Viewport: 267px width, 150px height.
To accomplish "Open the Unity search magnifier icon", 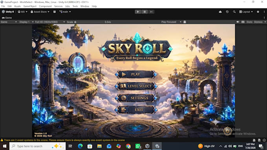I will (x=234, y=12).
